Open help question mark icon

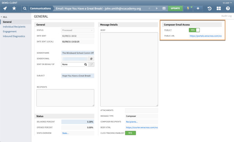pyautogui.click(x=228, y=8)
